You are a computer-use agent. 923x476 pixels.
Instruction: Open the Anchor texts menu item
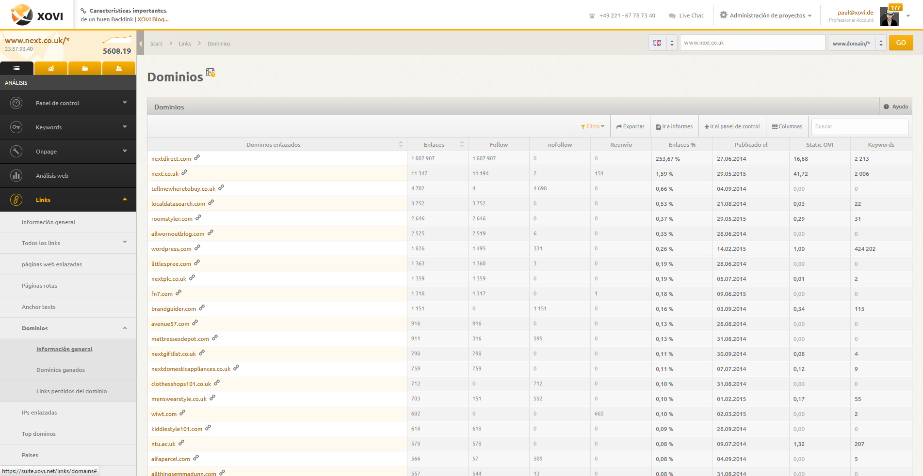pyautogui.click(x=39, y=307)
